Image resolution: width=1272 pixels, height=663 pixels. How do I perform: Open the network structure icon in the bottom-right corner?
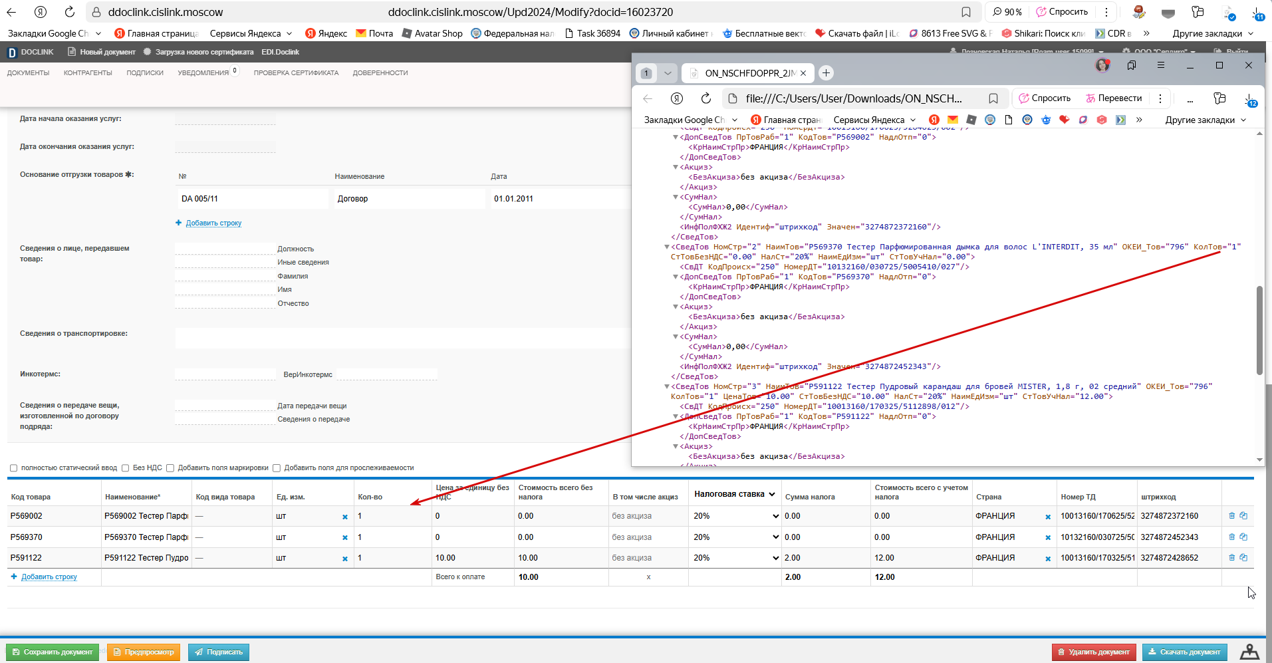[1249, 652]
